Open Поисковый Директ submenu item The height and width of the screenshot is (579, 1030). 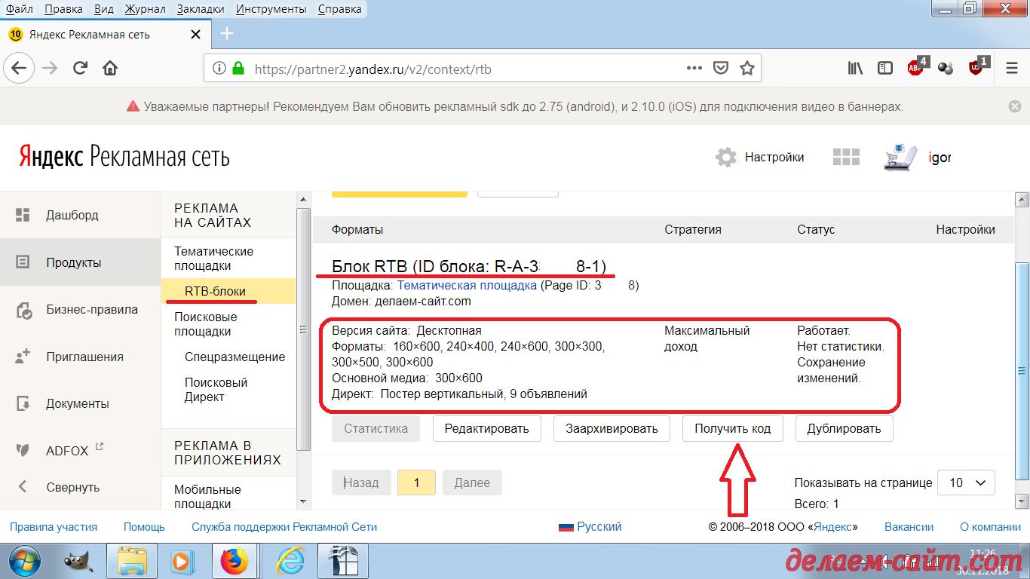216,390
